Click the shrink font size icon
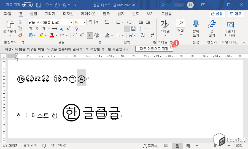248x149 pixels. point(82,35)
